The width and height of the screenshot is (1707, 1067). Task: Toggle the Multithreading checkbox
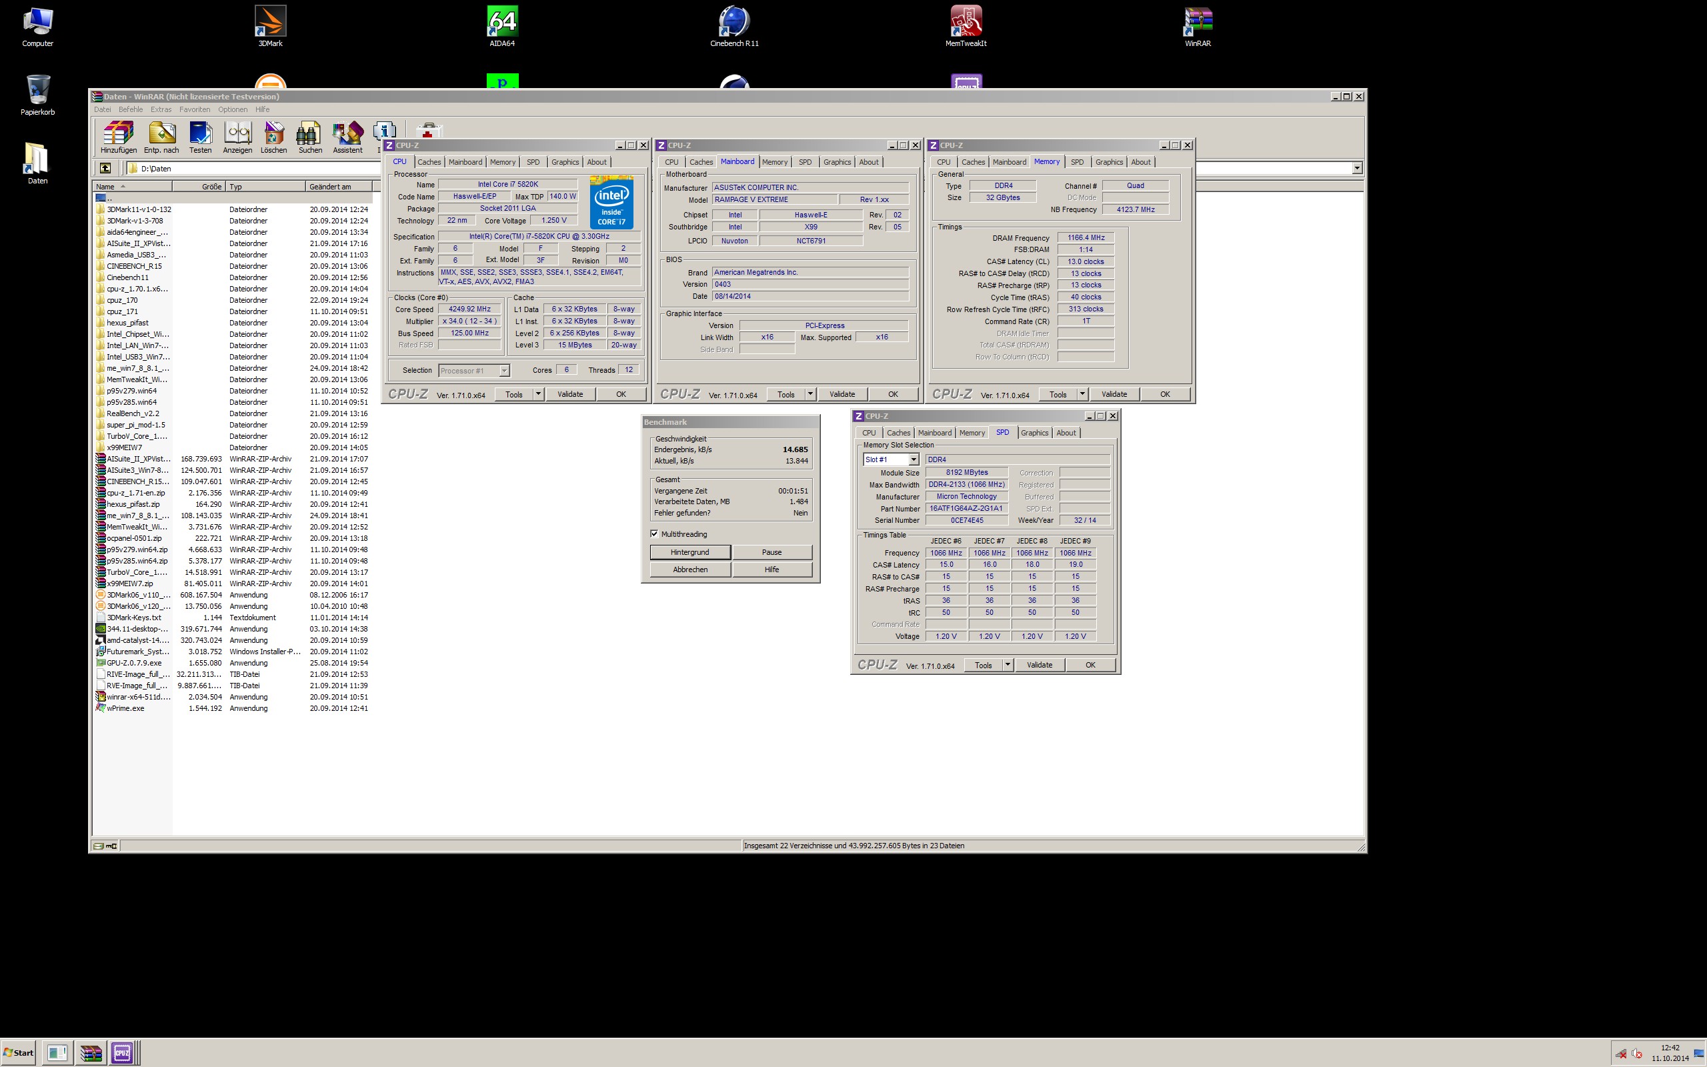(654, 533)
